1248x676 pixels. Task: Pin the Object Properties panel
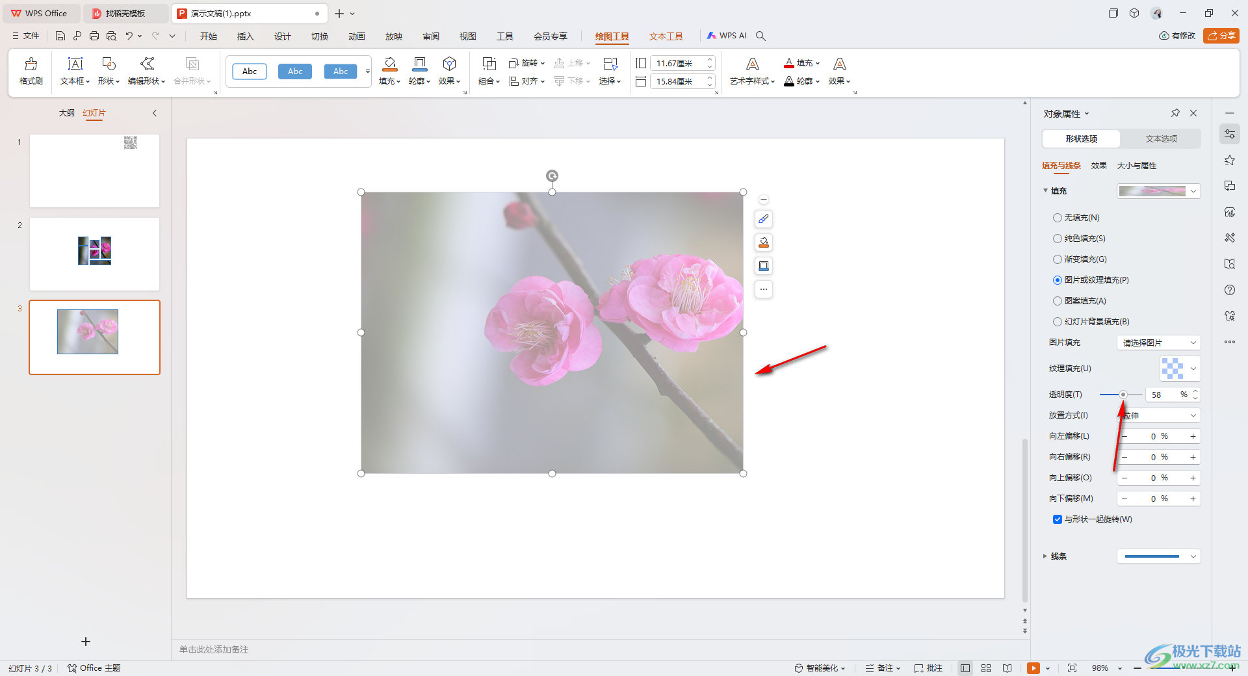click(x=1175, y=113)
